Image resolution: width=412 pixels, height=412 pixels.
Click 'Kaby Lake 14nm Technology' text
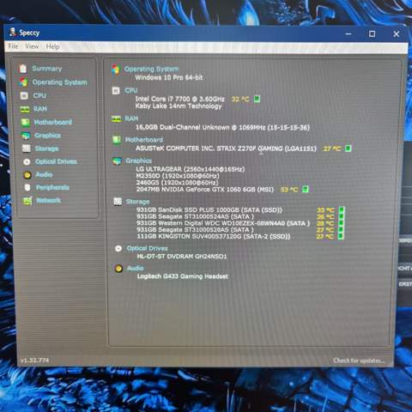pos(179,106)
